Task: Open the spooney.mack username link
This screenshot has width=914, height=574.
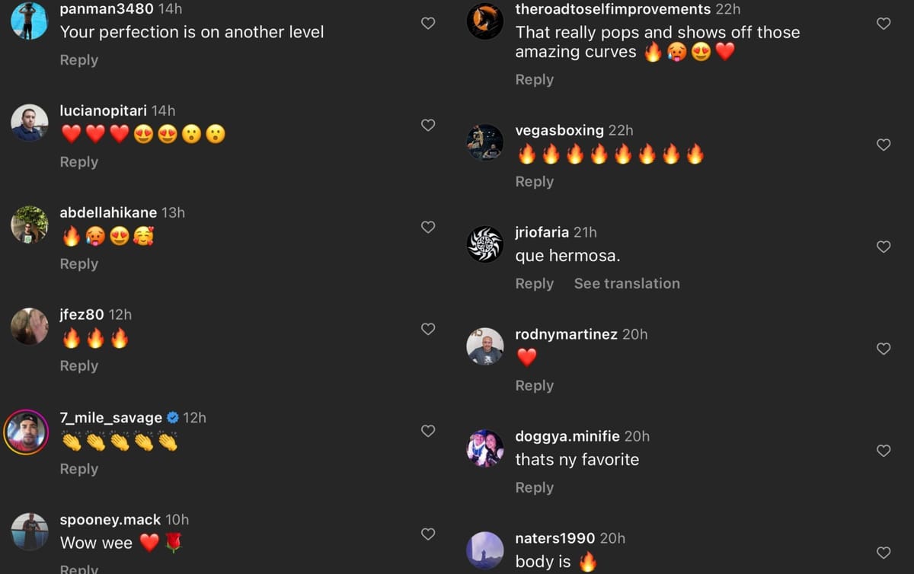Action: tap(110, 520)
